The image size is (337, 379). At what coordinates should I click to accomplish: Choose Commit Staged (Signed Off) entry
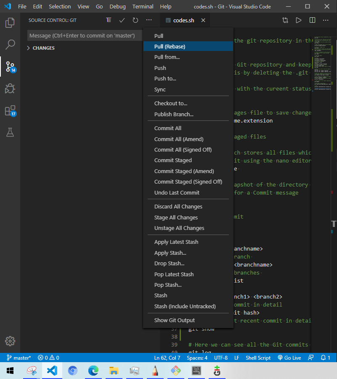[188, 182]
